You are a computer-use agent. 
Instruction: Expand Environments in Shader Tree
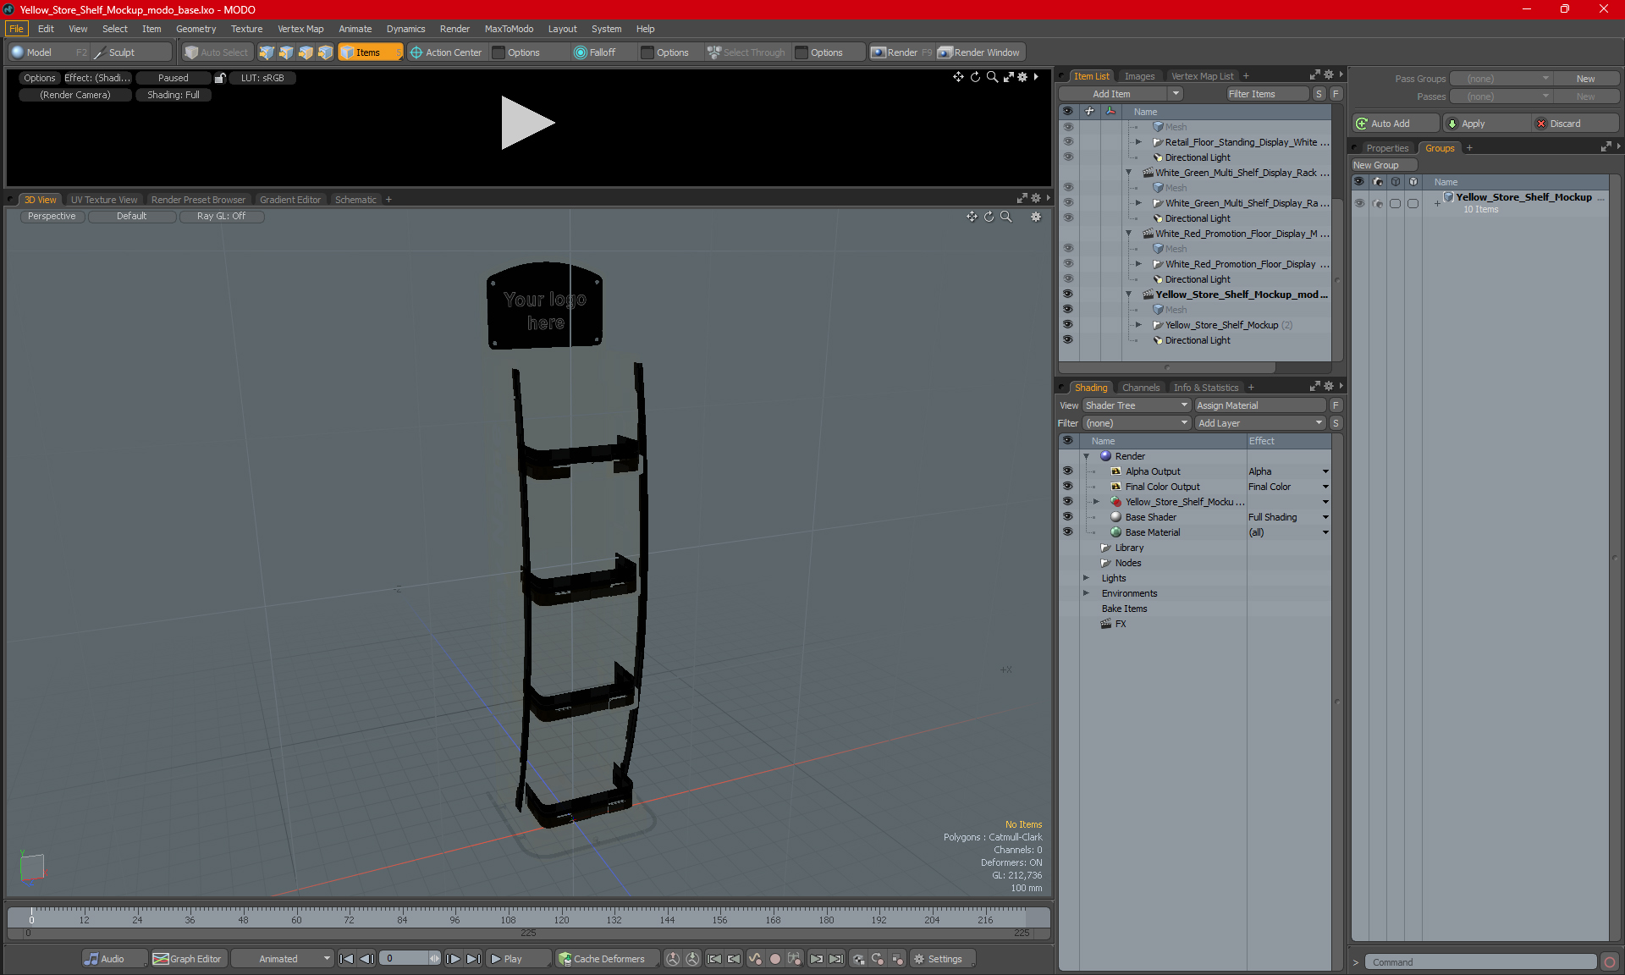pos(1086,593)
